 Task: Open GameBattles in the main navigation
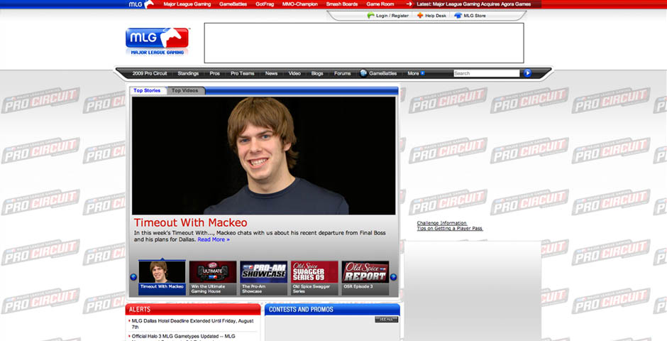[x=383, y=73]
